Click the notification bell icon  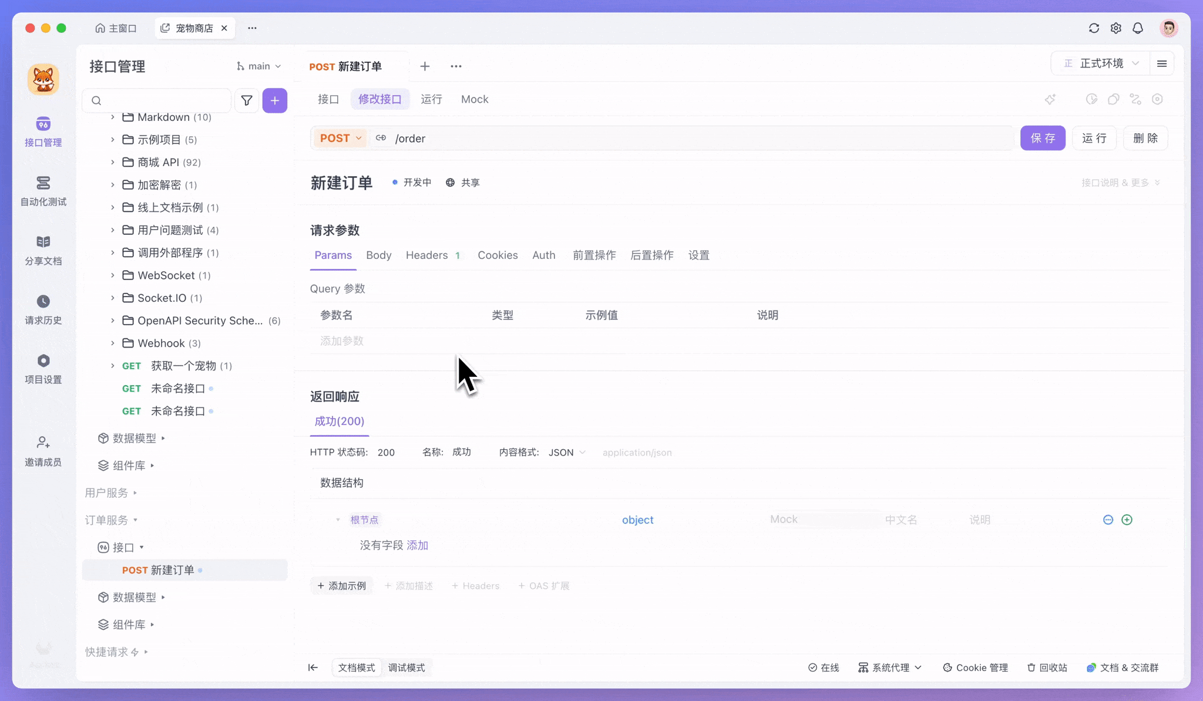1137,28
